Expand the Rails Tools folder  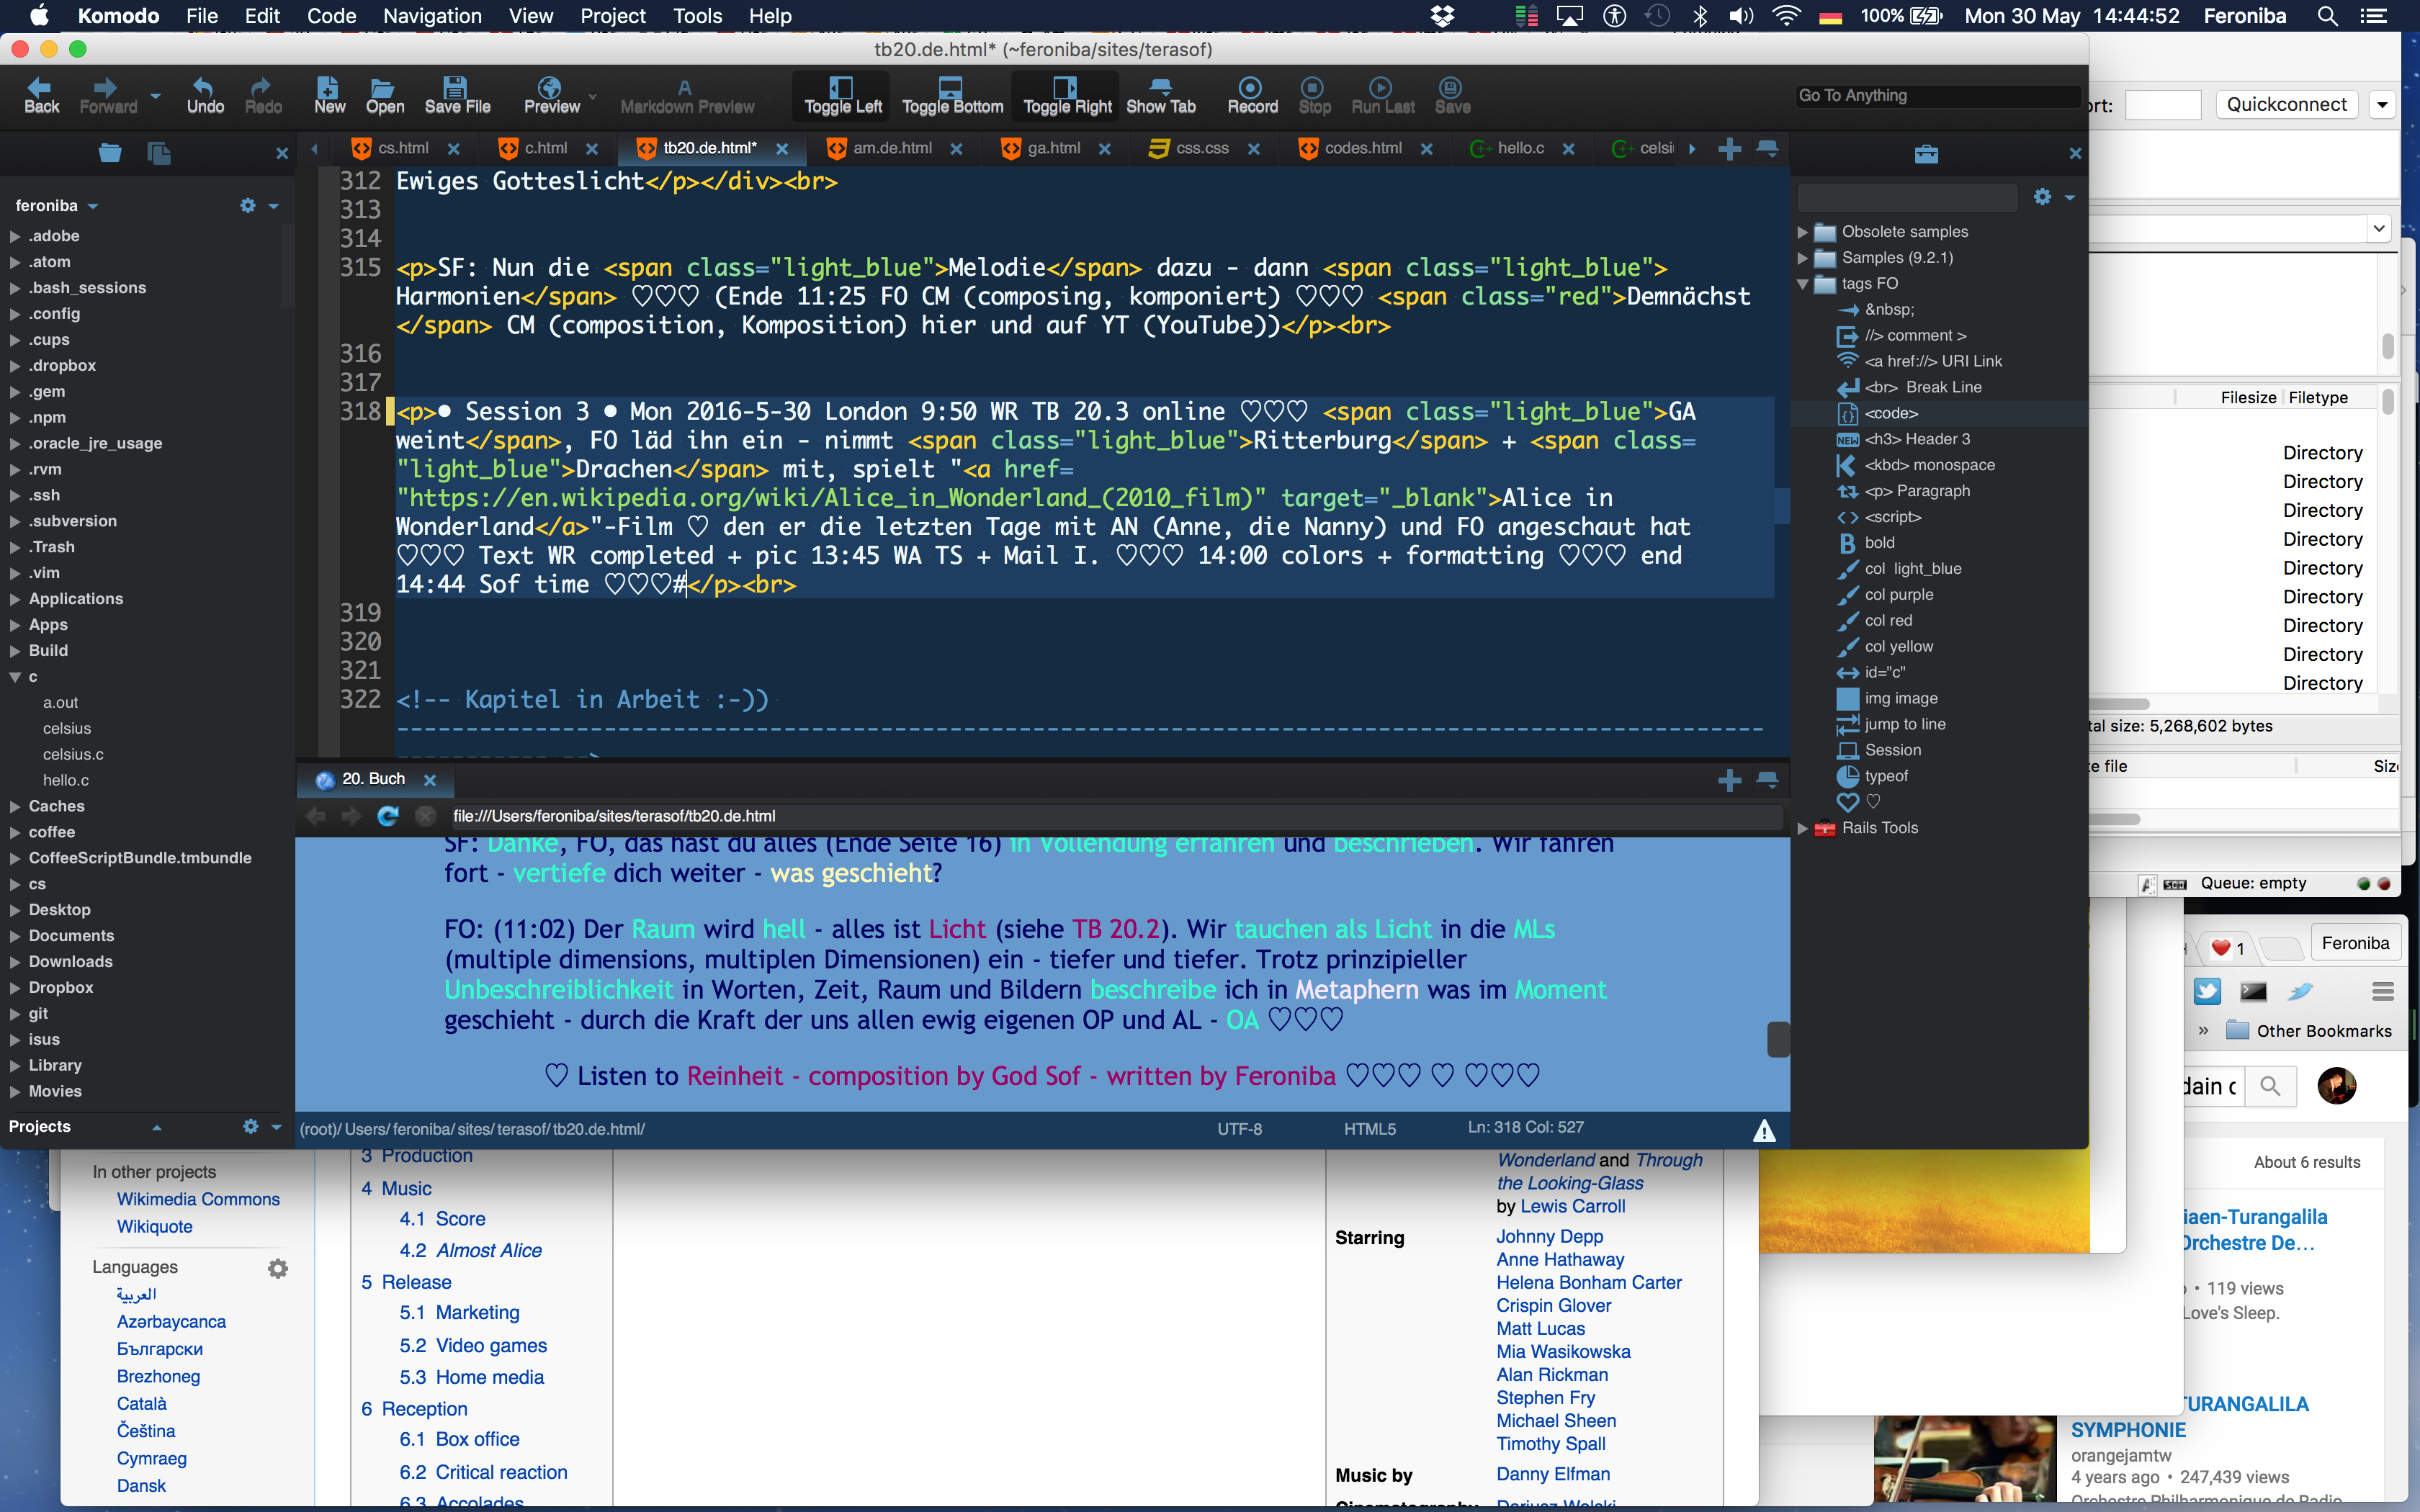[x=1803, y=828]
